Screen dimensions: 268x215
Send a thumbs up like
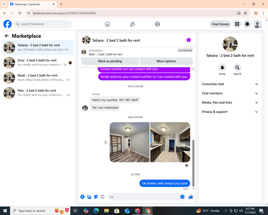[x=191, y=197]
